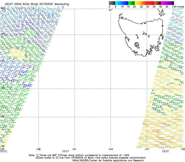Click the latitude label '-44'

2,61
